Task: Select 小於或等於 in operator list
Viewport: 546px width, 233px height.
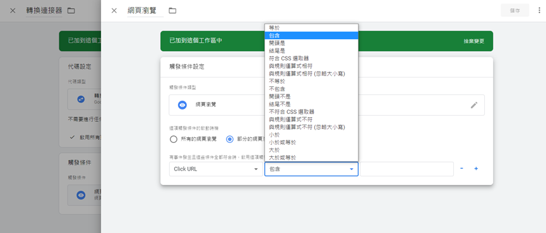Action: click(311, 142)
